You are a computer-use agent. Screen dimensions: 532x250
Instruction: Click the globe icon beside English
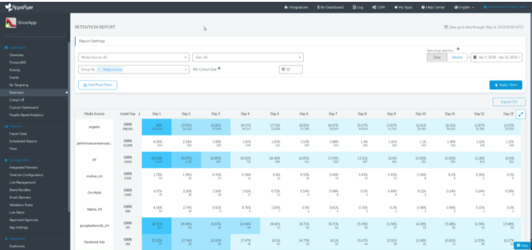point(456,7)
